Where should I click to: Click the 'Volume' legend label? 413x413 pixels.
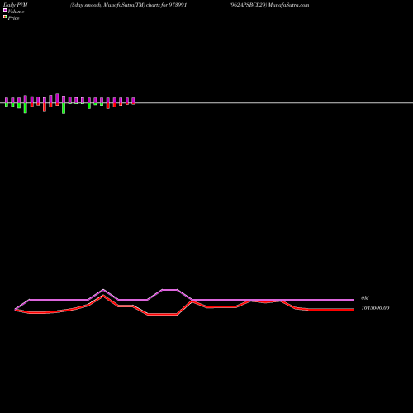pos(16,12)
